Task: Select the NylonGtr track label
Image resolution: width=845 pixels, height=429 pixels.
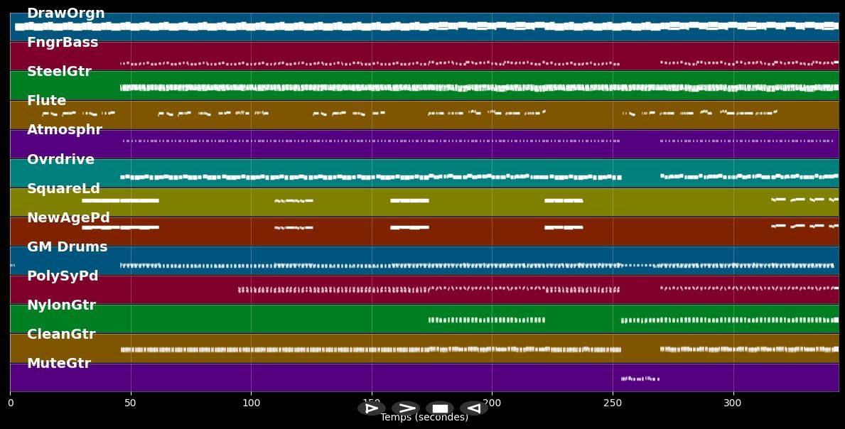Action: coord(61,305)
